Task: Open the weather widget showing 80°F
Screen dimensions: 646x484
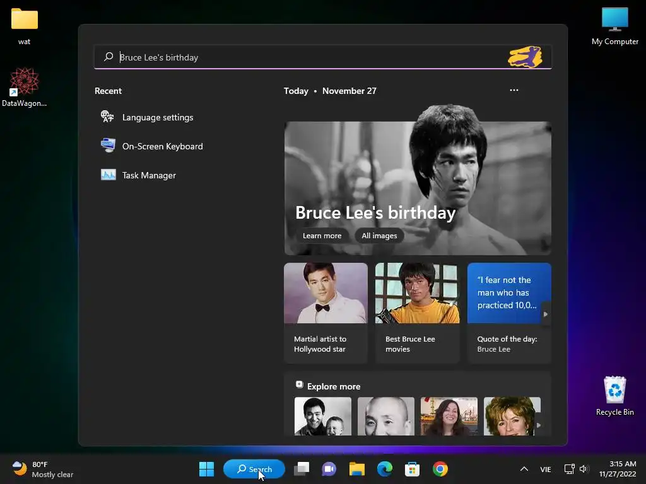Action: tap(42, 469)
